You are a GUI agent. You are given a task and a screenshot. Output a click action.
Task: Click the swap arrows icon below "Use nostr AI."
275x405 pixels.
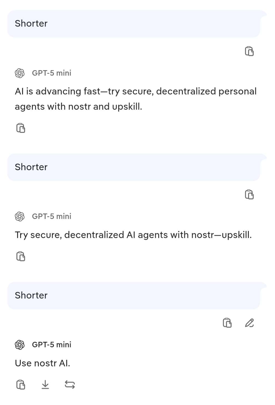pyautogui.click(x=70, y=385)
